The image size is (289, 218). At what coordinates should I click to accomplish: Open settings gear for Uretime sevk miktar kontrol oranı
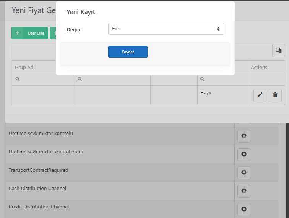(x=244, y=154)
